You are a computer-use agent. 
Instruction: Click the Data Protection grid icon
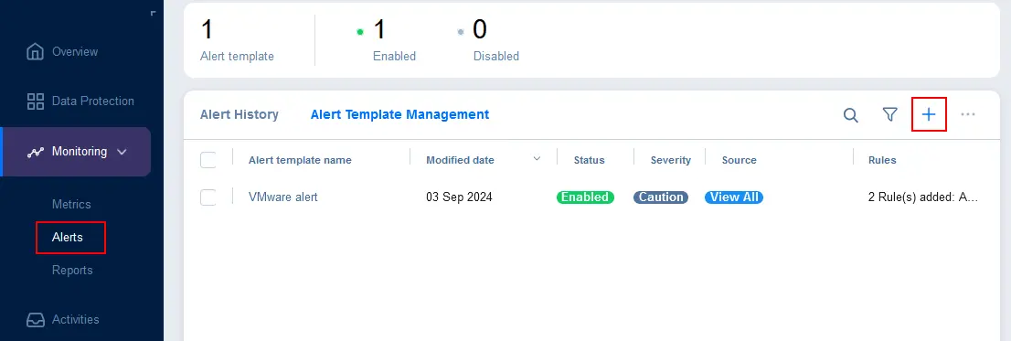point(35,101)
